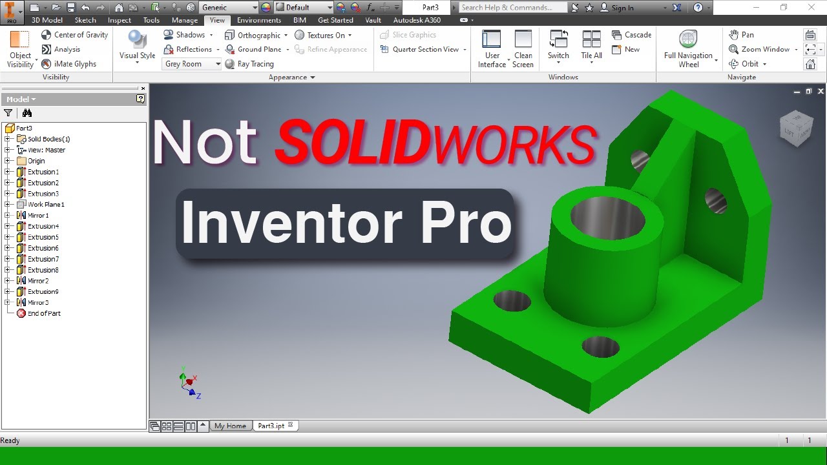Screen dimensions: 827x465
Task: Click the Clean Screen button
Action: click(x=523, y=49)
